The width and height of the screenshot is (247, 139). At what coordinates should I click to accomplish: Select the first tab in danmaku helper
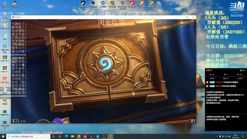[212, 78]
